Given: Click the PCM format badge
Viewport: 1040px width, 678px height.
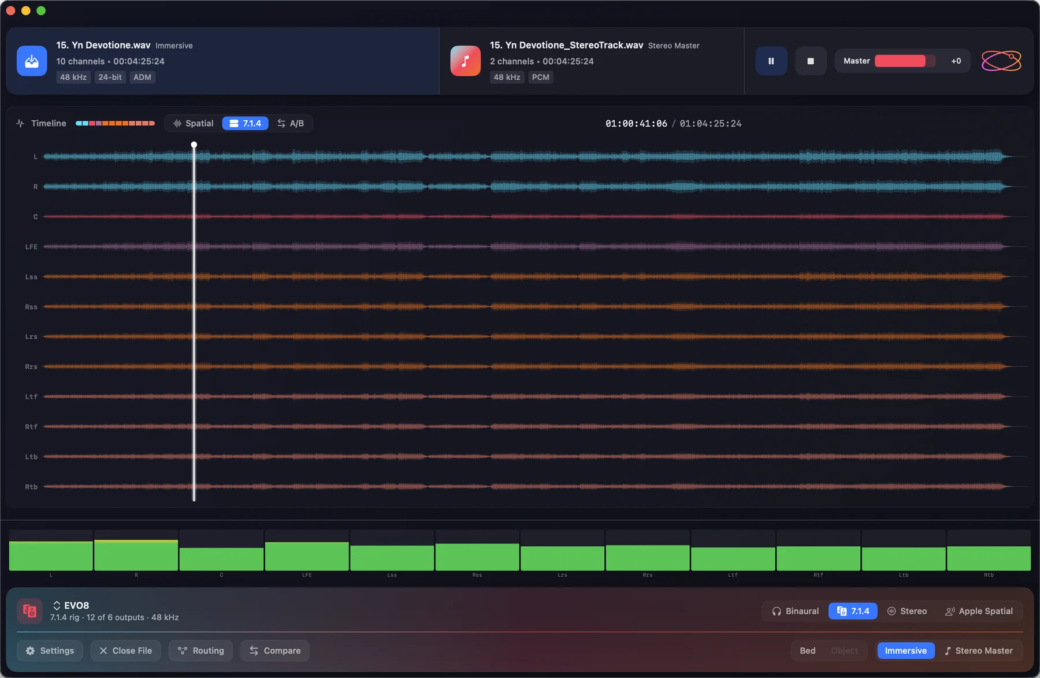Looking at the screenshot, I should [x=541, y=77].
